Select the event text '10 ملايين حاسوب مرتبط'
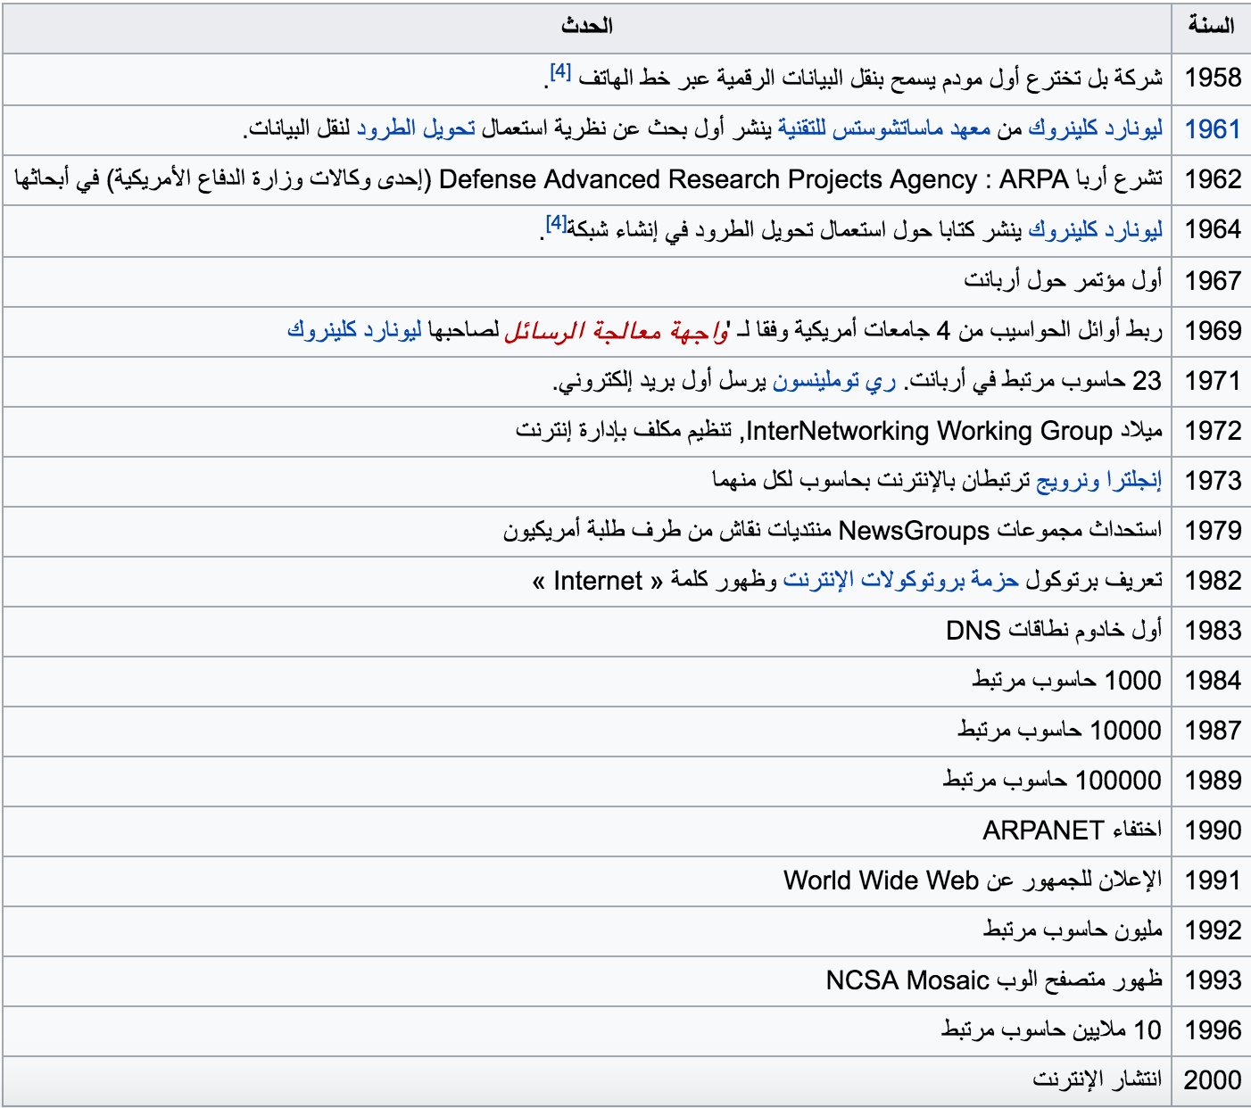Screen dimensions: 1251x1108 pos(1052,1030)
